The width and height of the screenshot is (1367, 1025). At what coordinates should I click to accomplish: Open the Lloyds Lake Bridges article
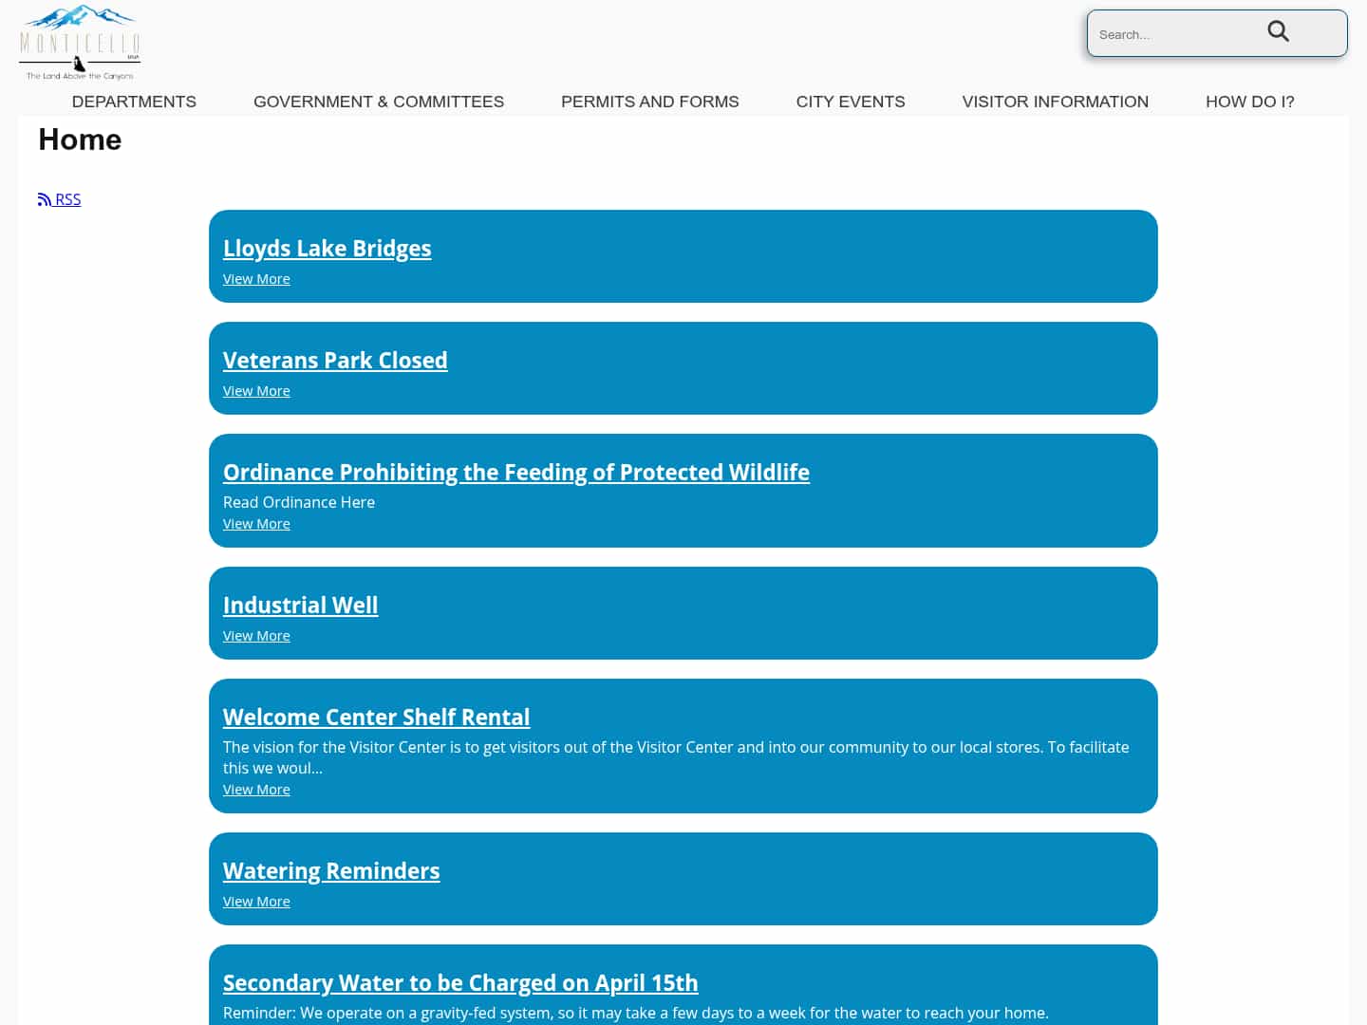(327, 248)
